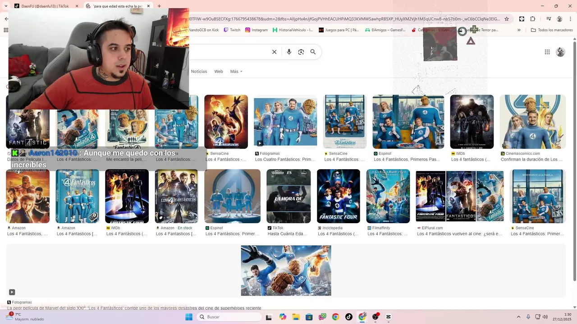Open the Todos los marcadores folder
This screenshot has width=577, height=324.
click(552, 30)
